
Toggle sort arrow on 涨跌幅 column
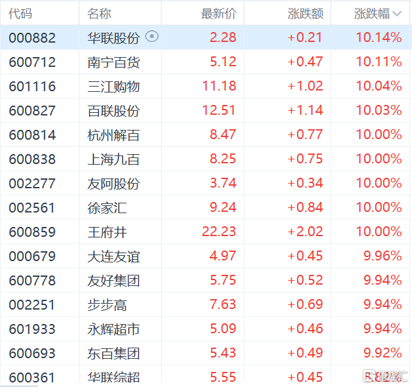(x=397, y=14)
